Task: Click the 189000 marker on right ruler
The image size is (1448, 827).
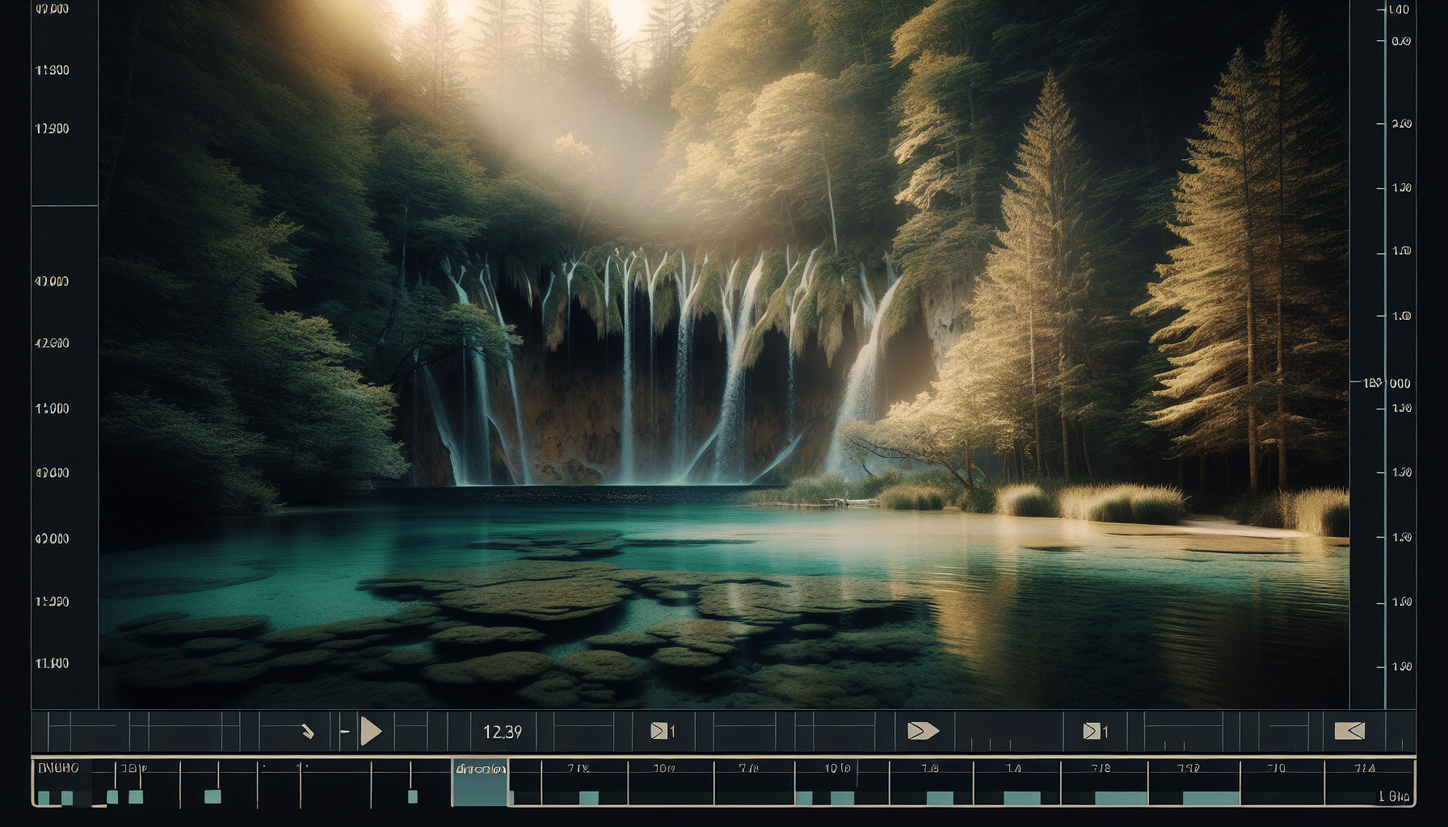Action: 1387,383
